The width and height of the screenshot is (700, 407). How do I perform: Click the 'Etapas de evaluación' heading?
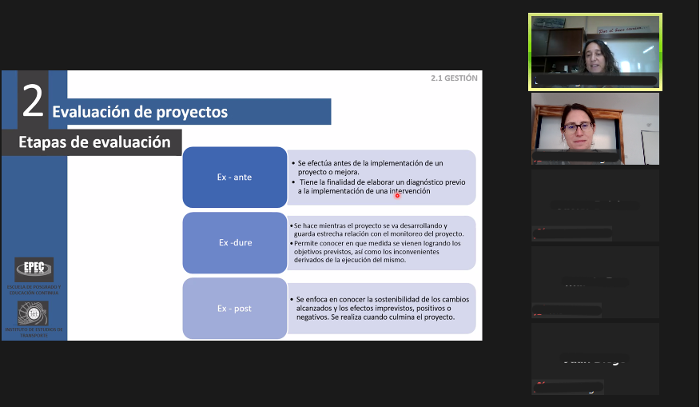pyautogui.click(x=94, y=142)
